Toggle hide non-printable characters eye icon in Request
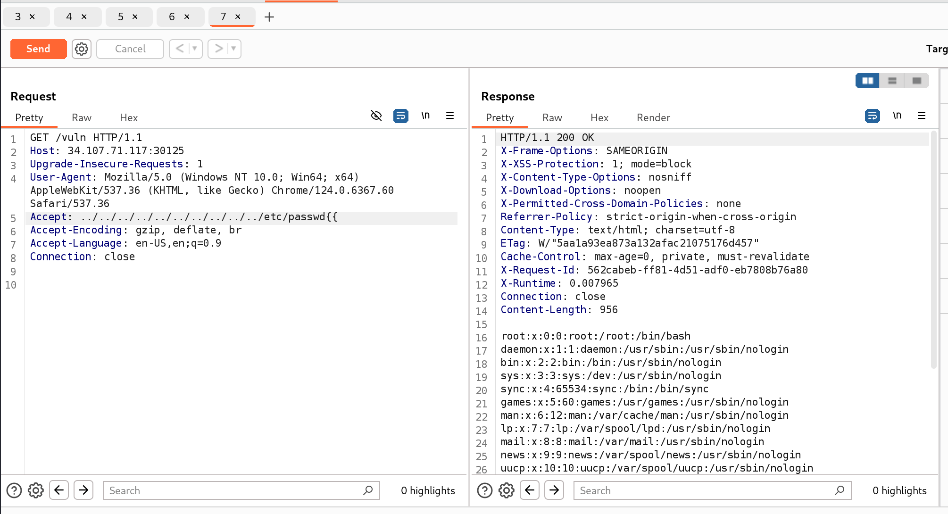The height and width of the screenshot is (514, 948). pyautogui.click(x=376, y=116)
